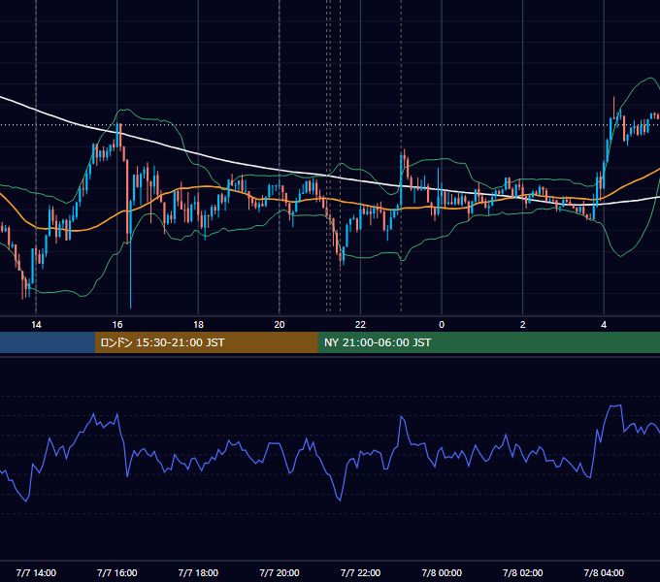Click the 7/7 22:00 time label
This screenshot has width=660, height=582.
click(360, 572)
